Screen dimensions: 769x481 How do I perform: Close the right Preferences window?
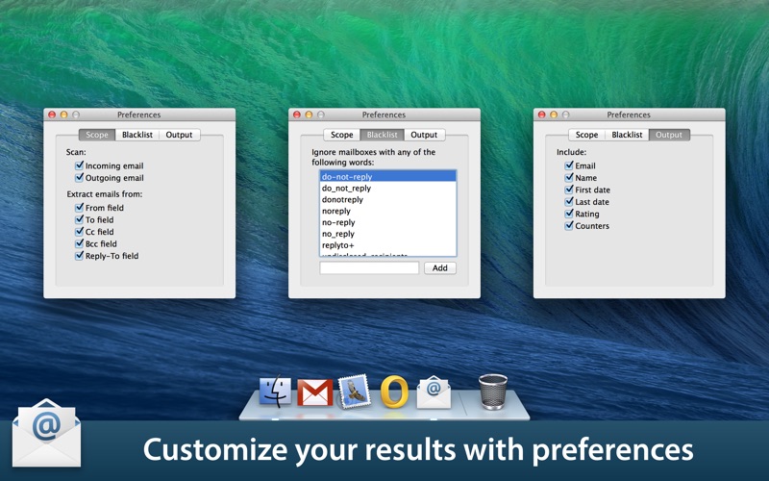pyautogui.click(x=541, y=114)
